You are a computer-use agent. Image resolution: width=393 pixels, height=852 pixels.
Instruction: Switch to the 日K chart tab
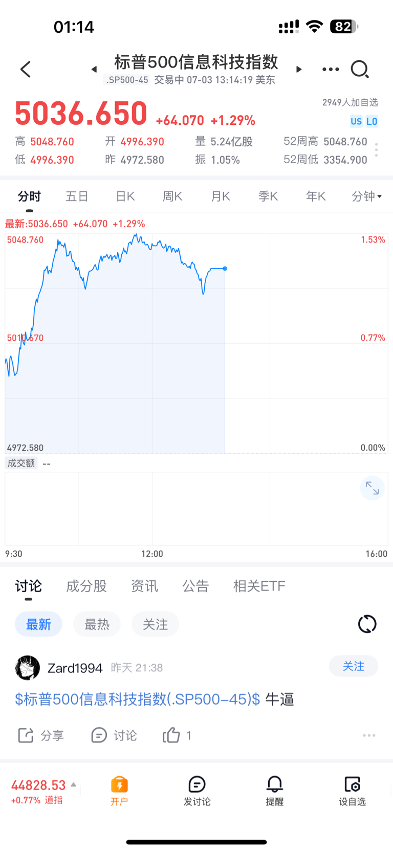pyautogui.click(x=125, y=196)
